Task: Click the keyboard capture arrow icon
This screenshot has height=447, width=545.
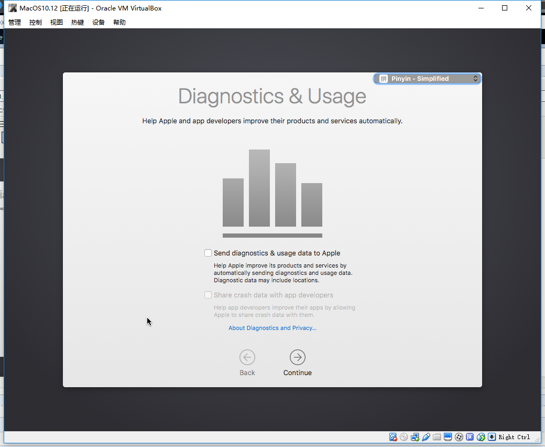Action: [492, 437]
